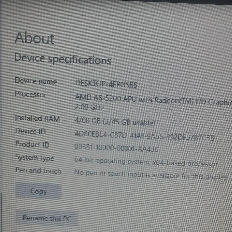Select the System type label
The image size is (232, 232).
coord(35,158)
